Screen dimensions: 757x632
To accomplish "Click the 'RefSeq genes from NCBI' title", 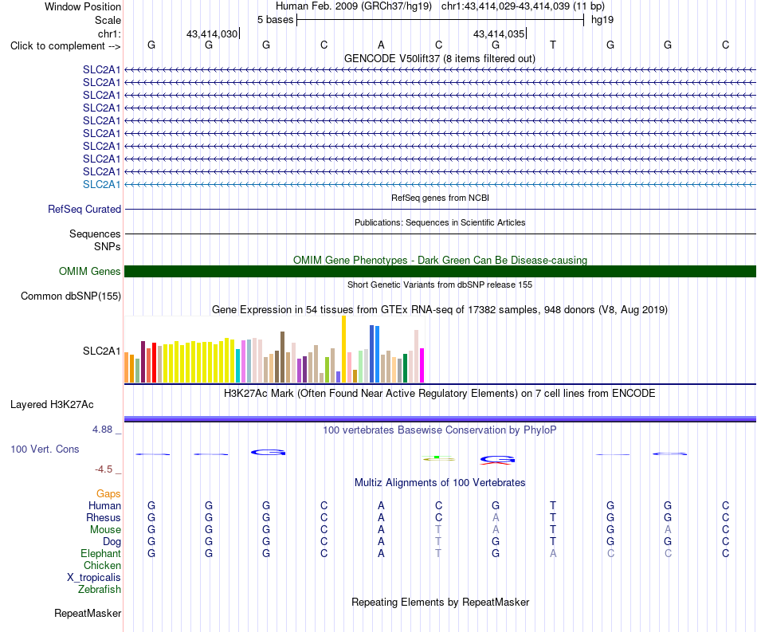I will (x=440, y=198).
